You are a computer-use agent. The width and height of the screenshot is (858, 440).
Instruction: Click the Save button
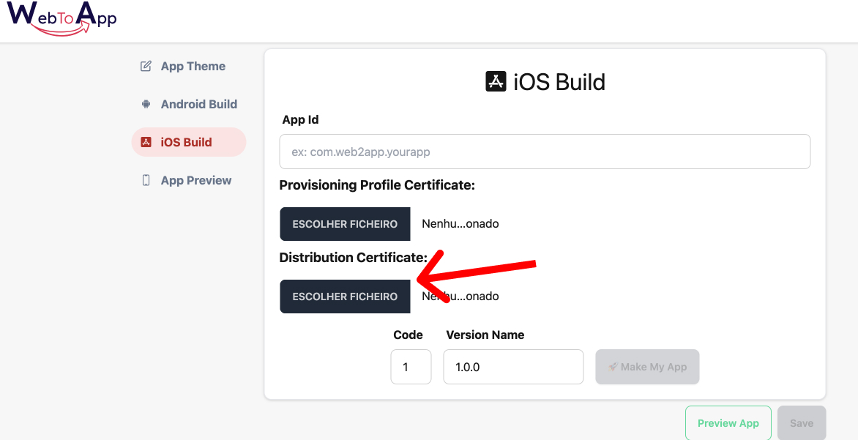coord(802,423)
